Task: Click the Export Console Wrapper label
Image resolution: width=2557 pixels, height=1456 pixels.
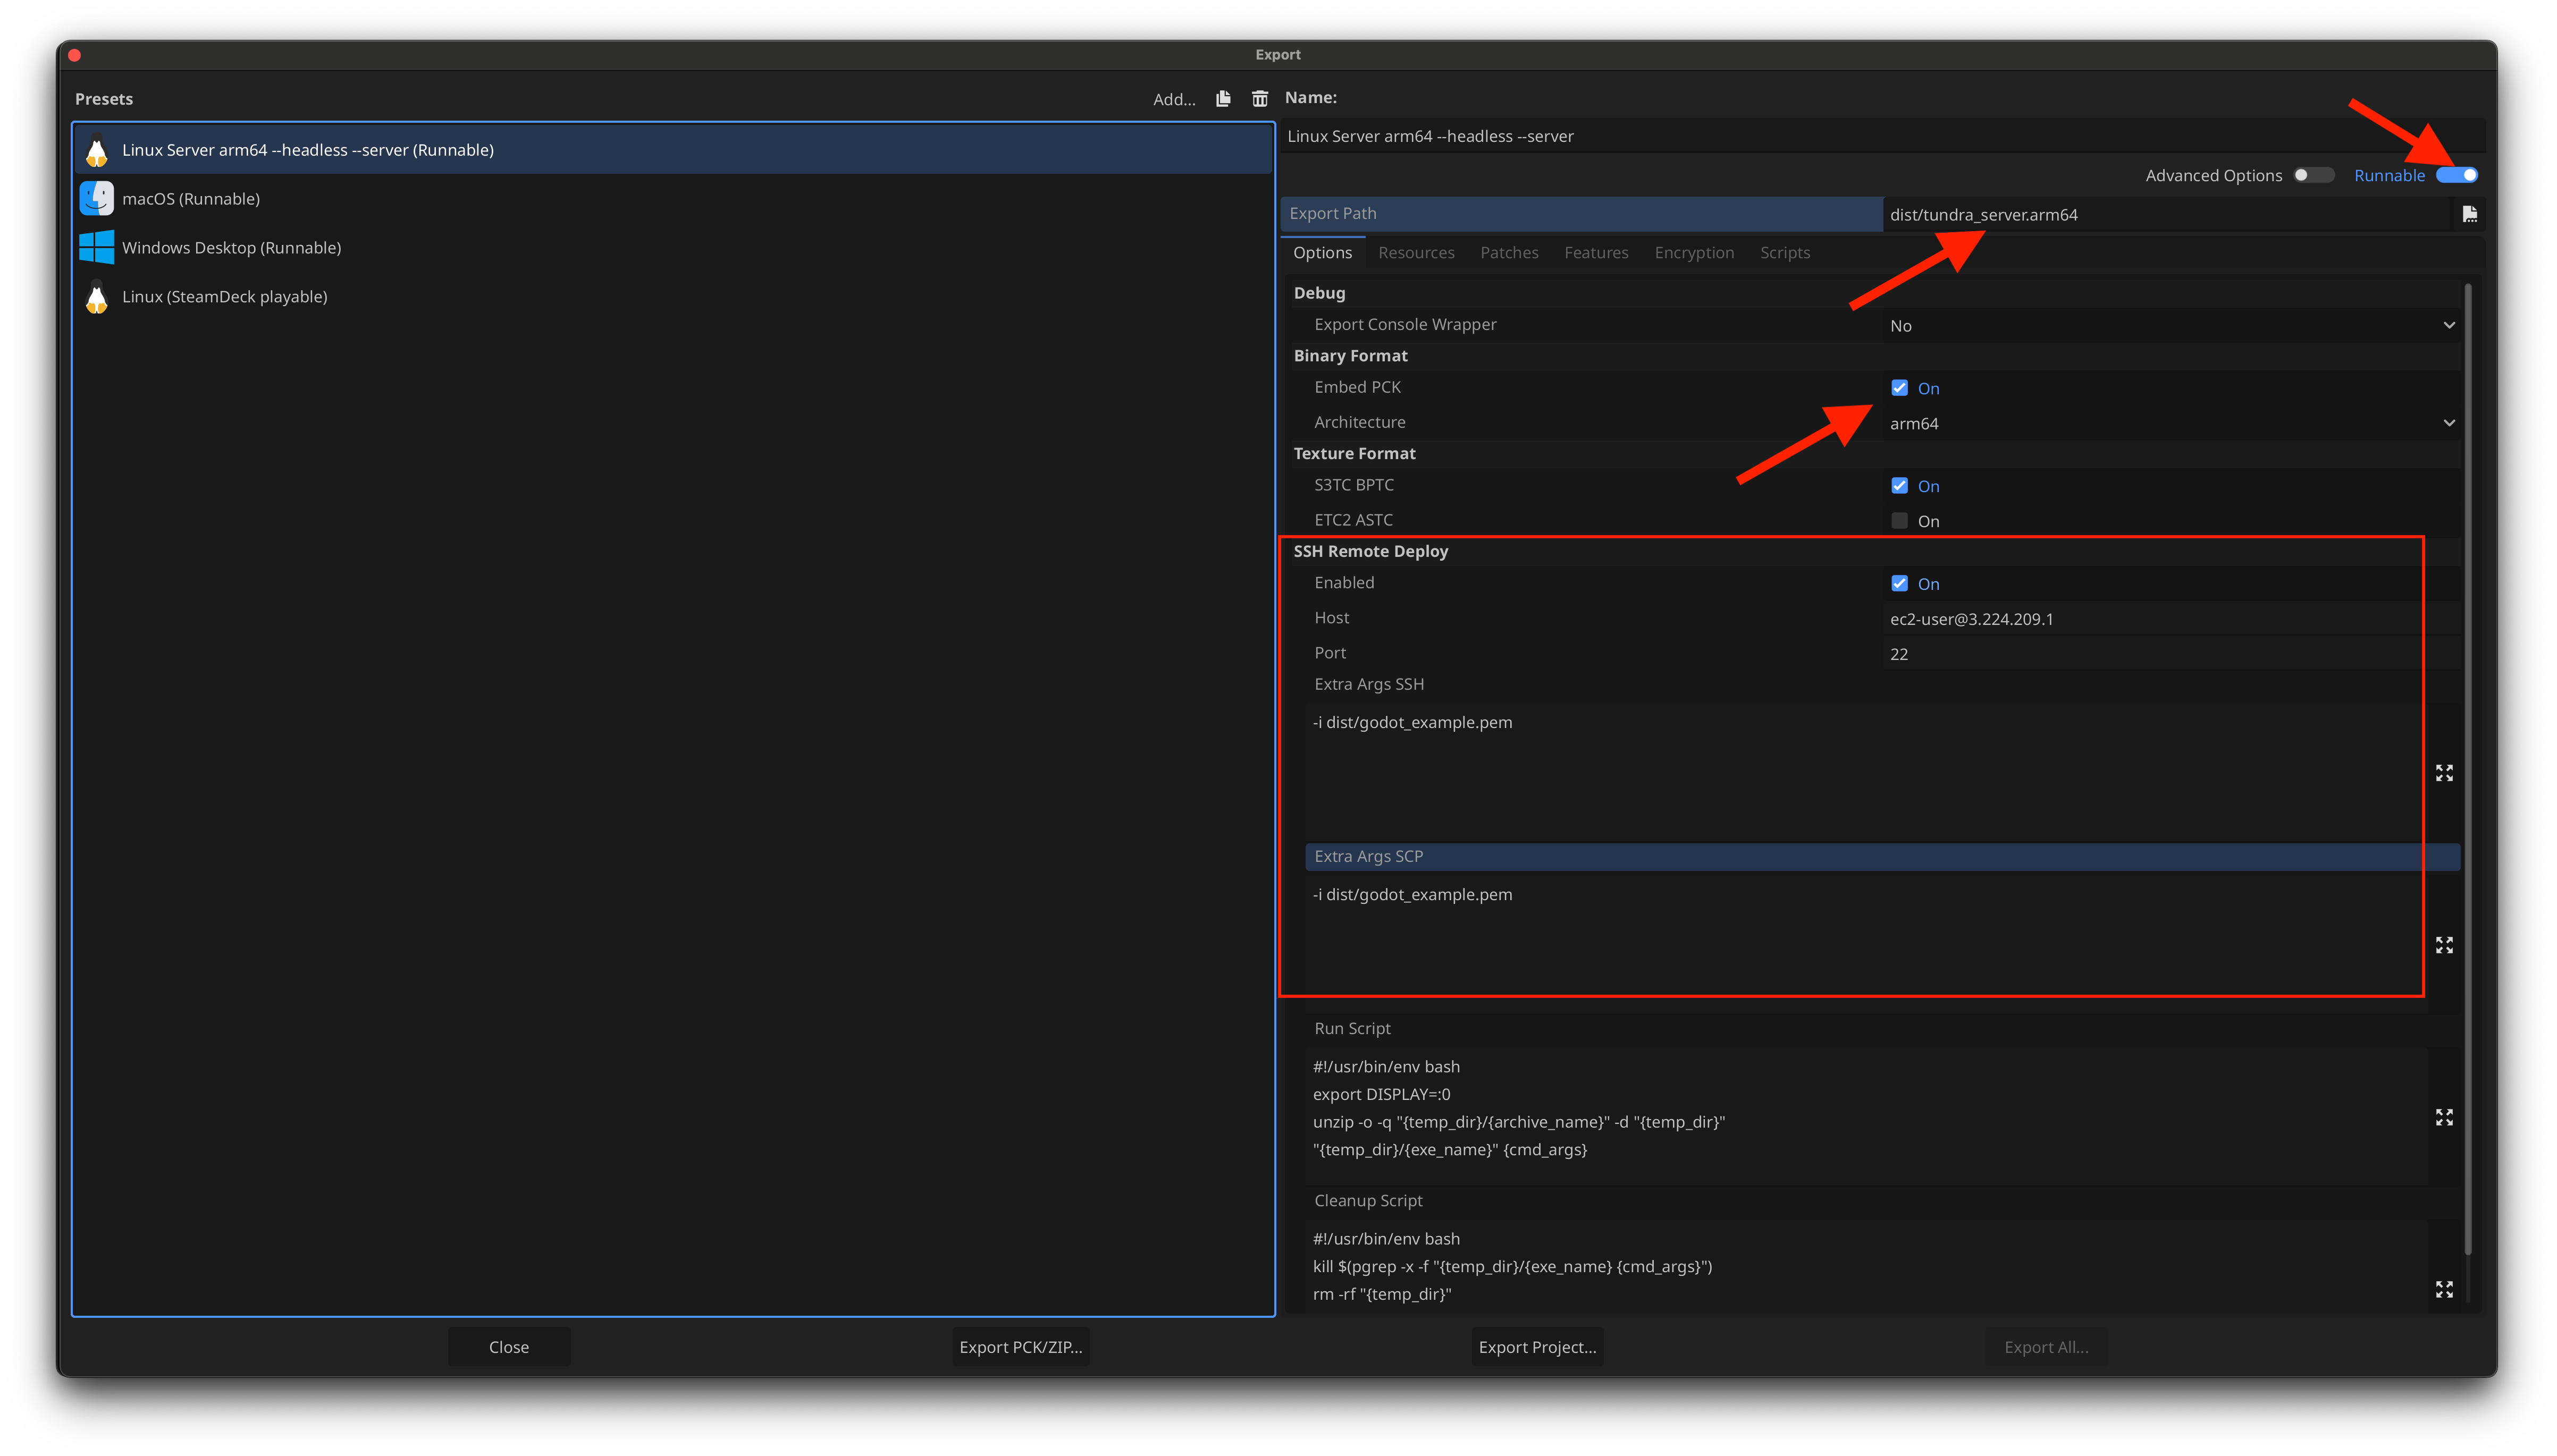Action: click(x=1404, y=324)
